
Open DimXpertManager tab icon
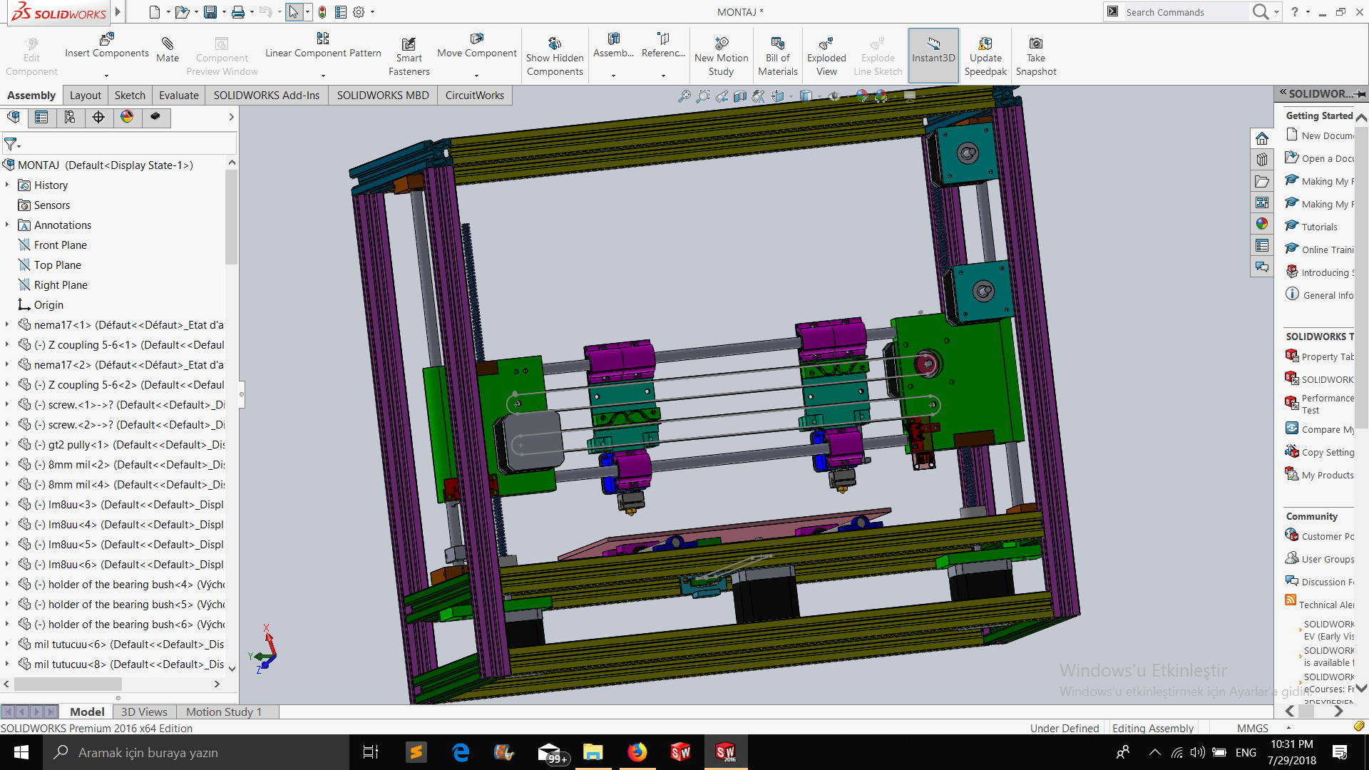(98, 118)
